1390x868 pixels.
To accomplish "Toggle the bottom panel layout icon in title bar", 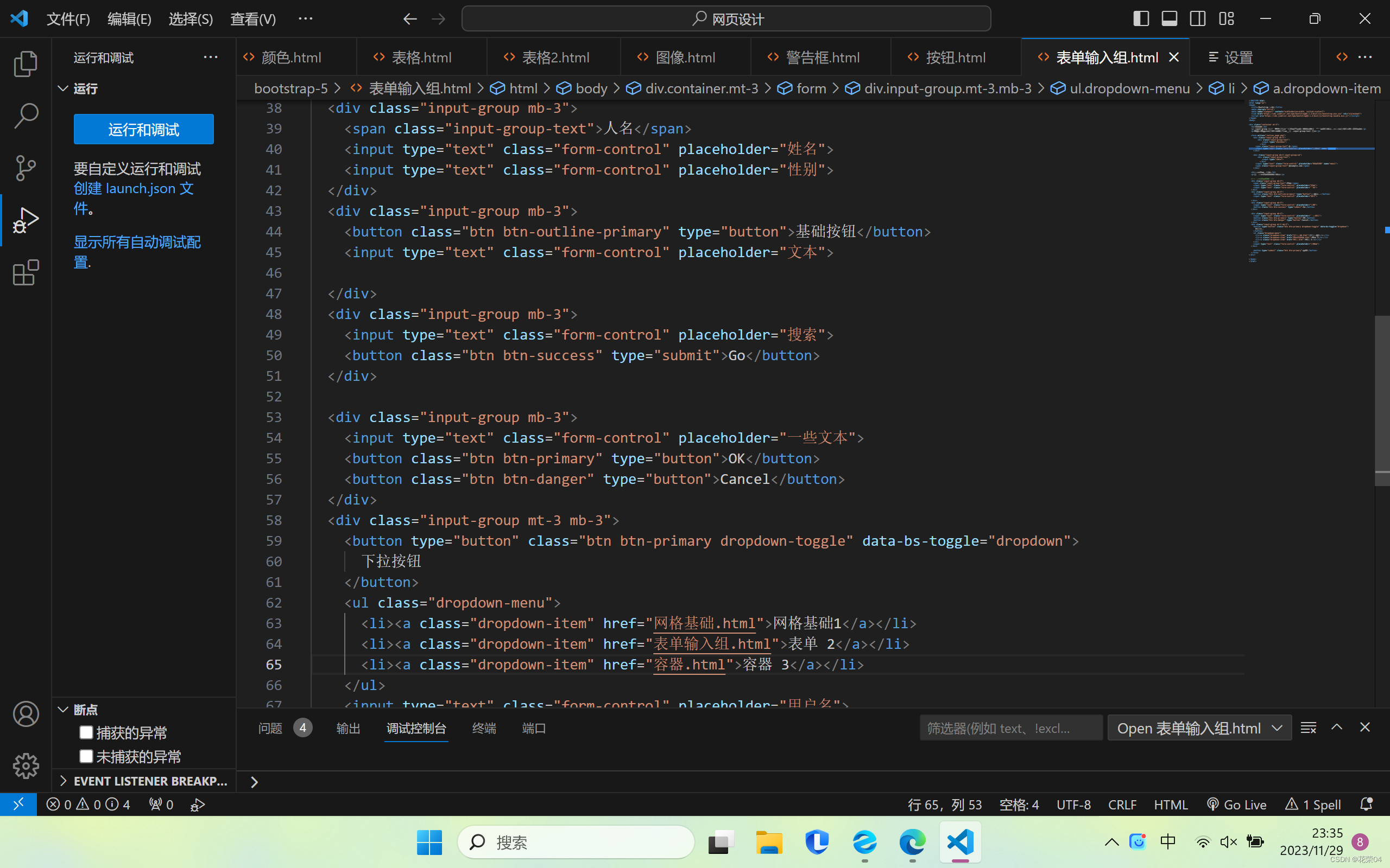I will click(x=1169, y=19).
